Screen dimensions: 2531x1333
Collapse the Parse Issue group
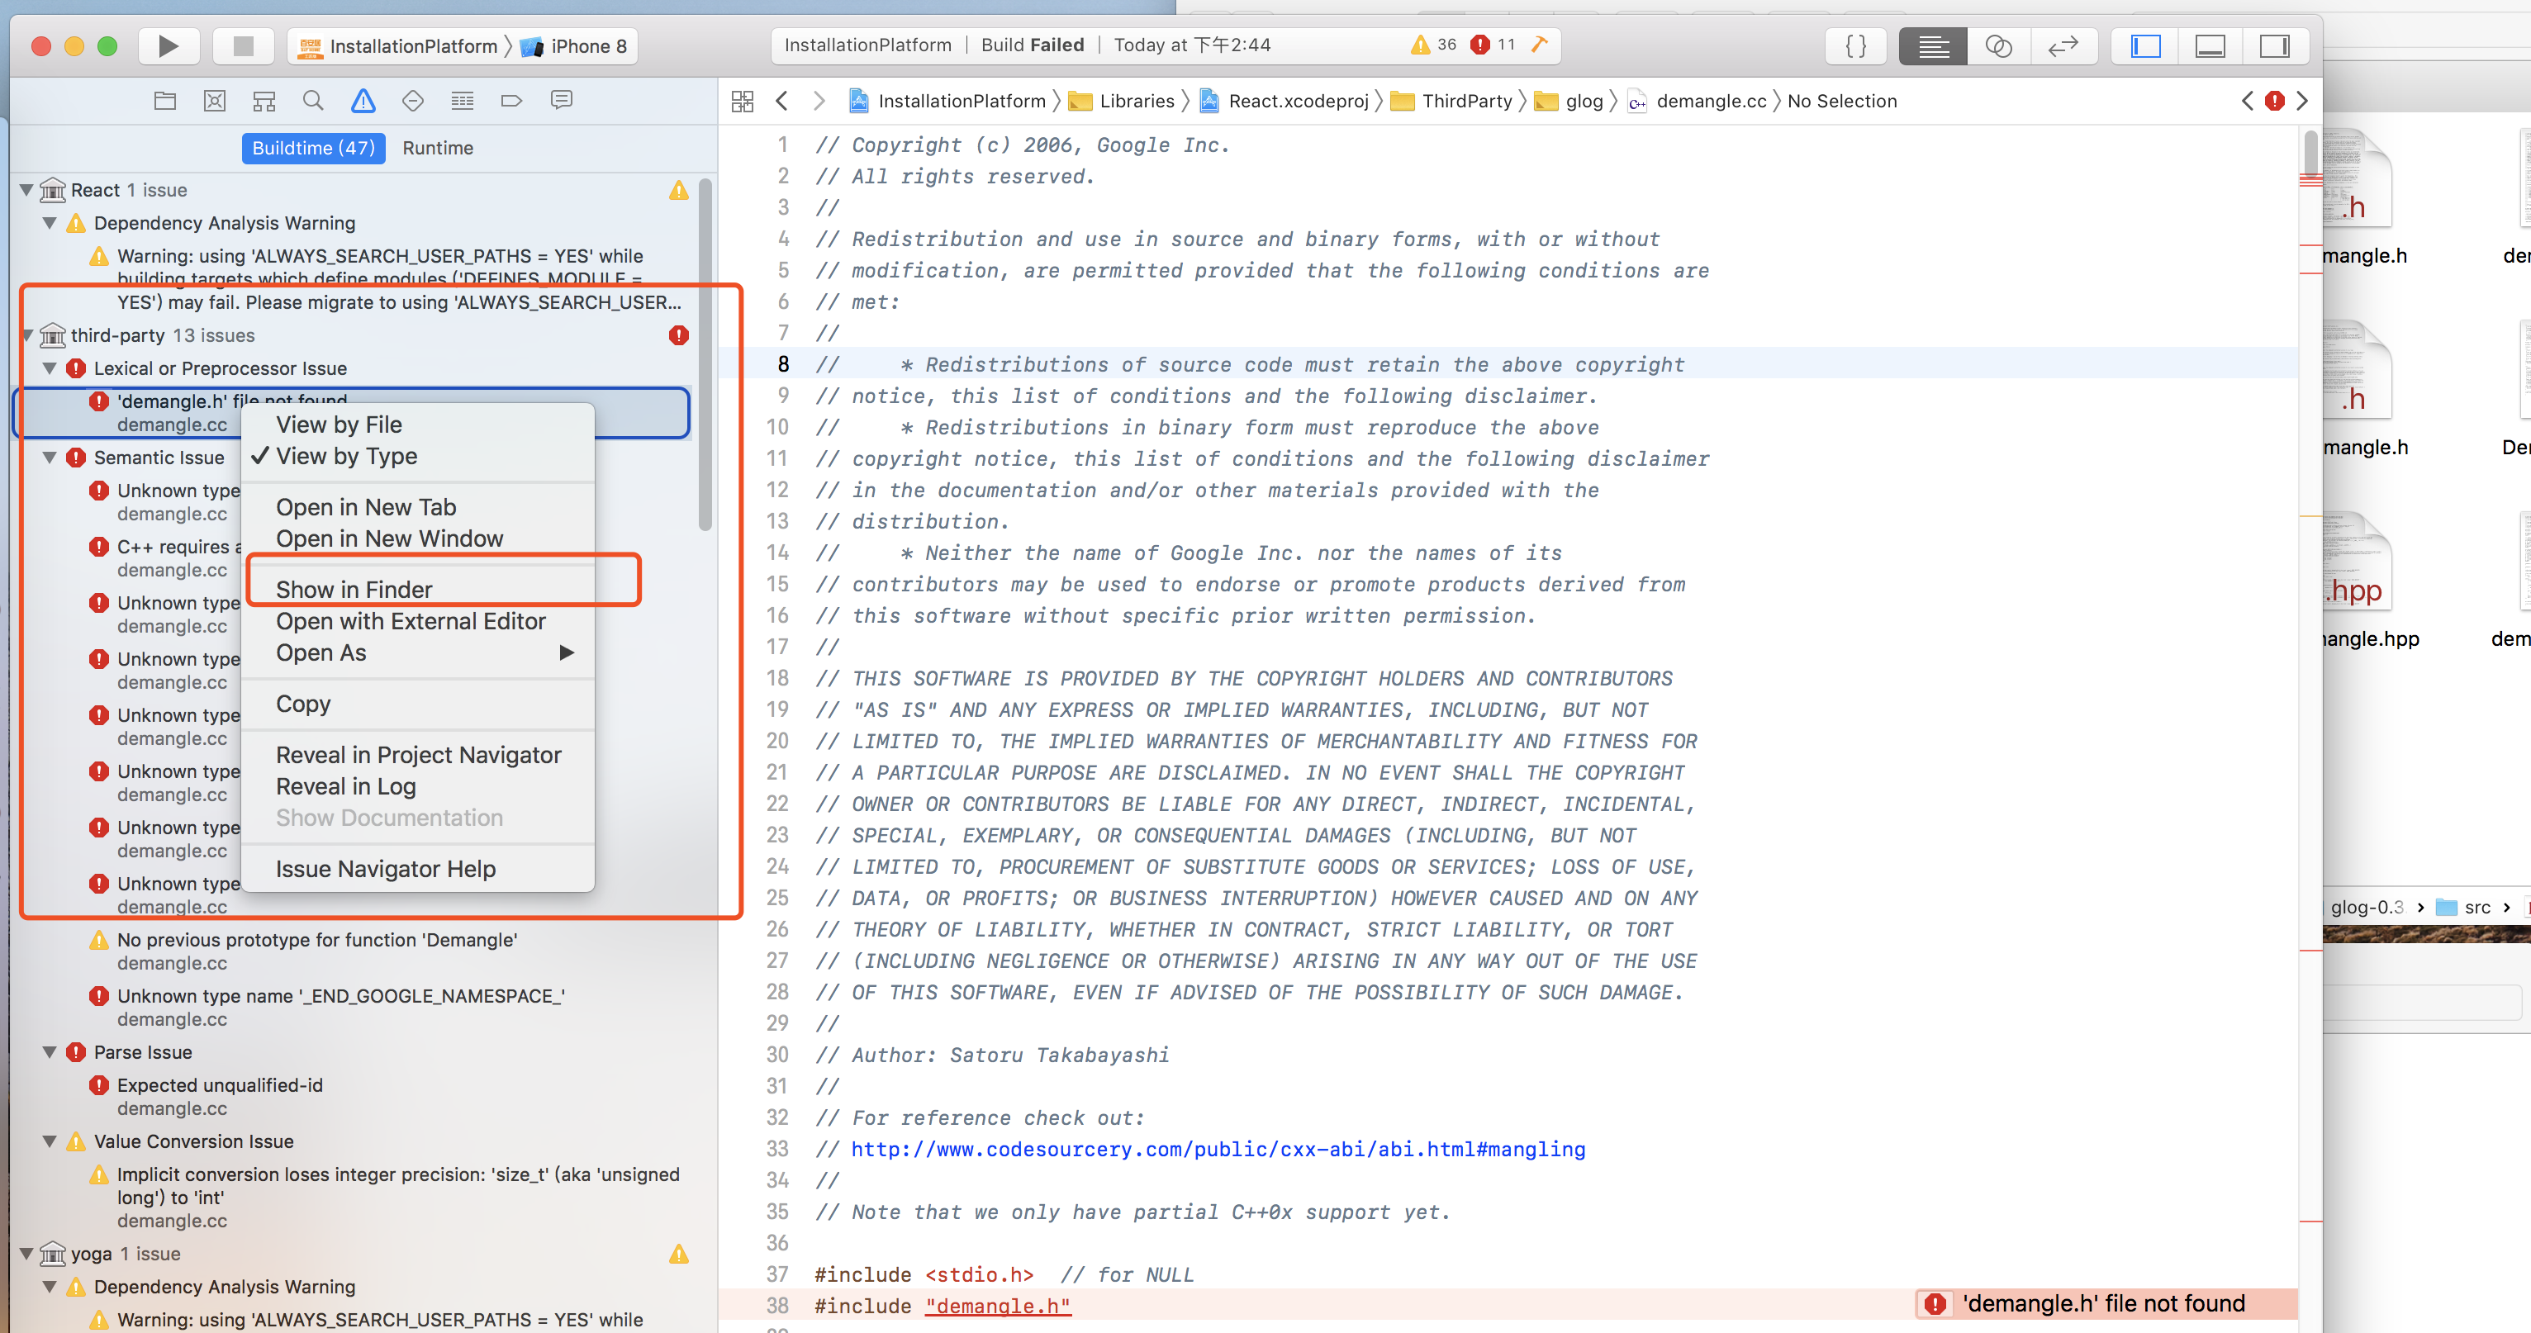(x=50, y=1052)
